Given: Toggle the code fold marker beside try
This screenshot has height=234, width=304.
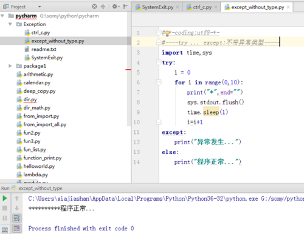Looking at the screenshot, I should pos(159,62).
